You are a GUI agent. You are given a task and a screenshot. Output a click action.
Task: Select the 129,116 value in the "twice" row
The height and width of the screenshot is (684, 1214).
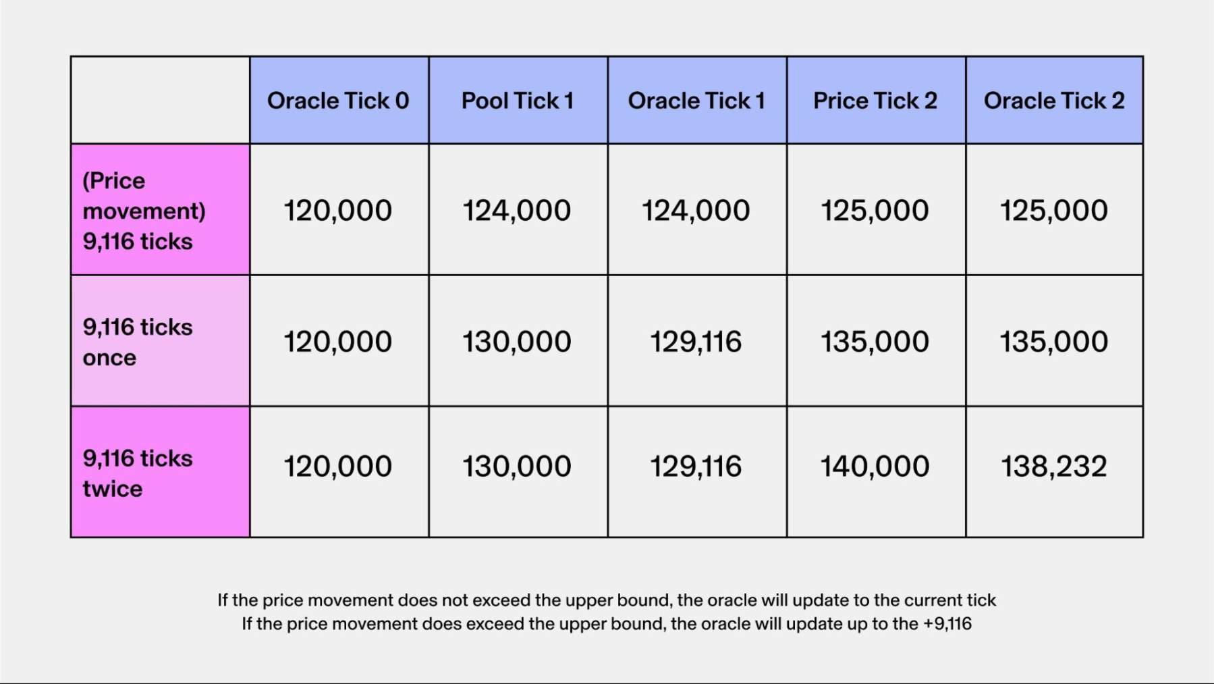696,467
